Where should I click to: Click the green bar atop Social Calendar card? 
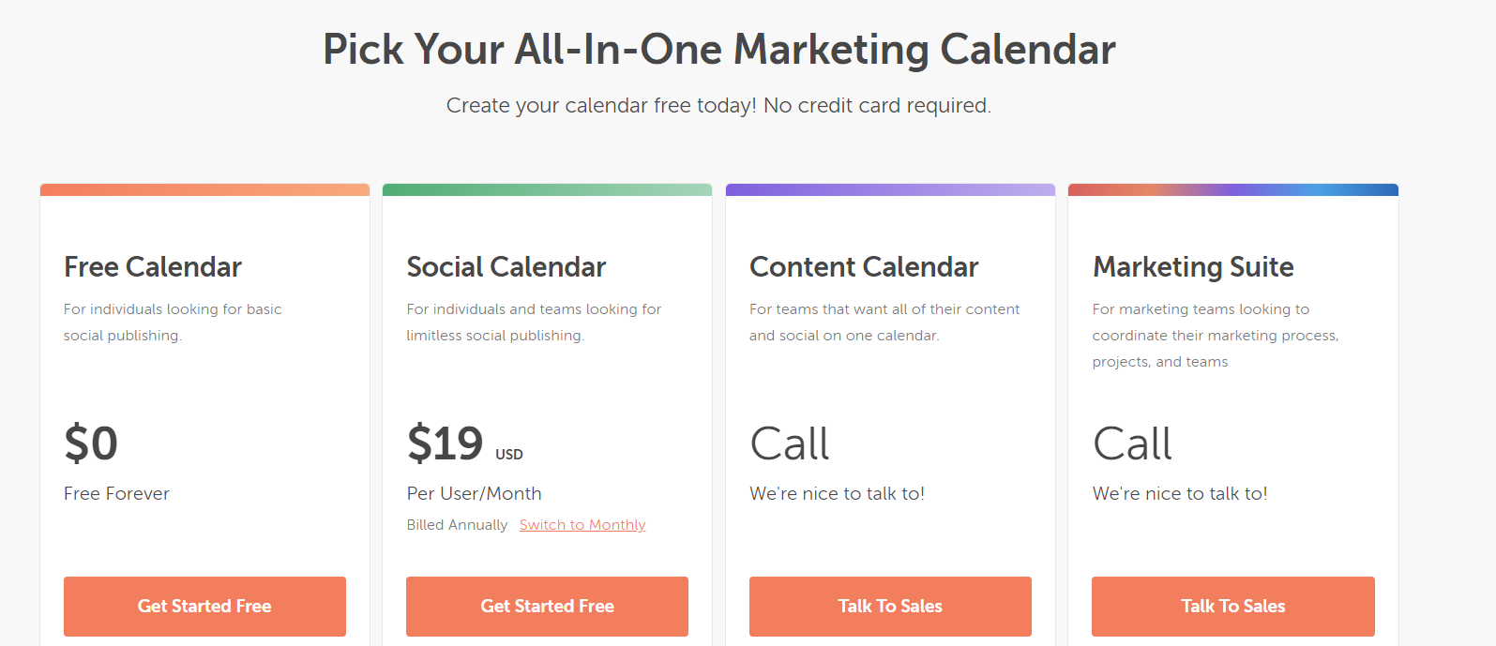coord(547,190)
